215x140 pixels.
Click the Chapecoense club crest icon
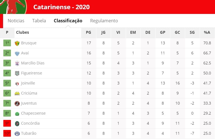coord(17,114)
